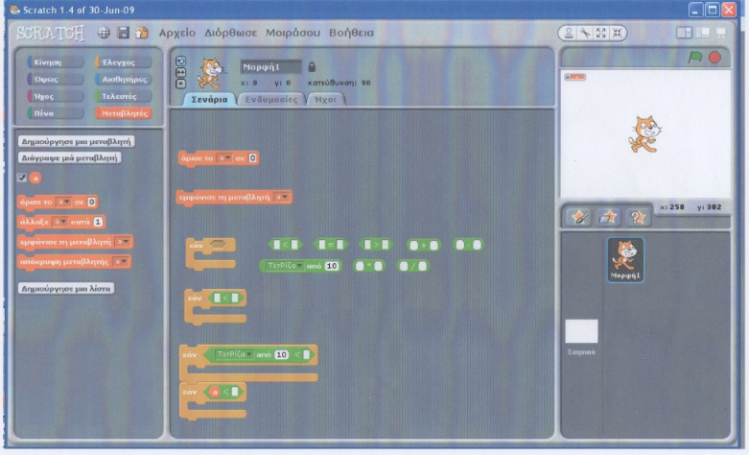Select the Τελεστές block category
Viewport: 749px width, 455px height.
[124, 96]
